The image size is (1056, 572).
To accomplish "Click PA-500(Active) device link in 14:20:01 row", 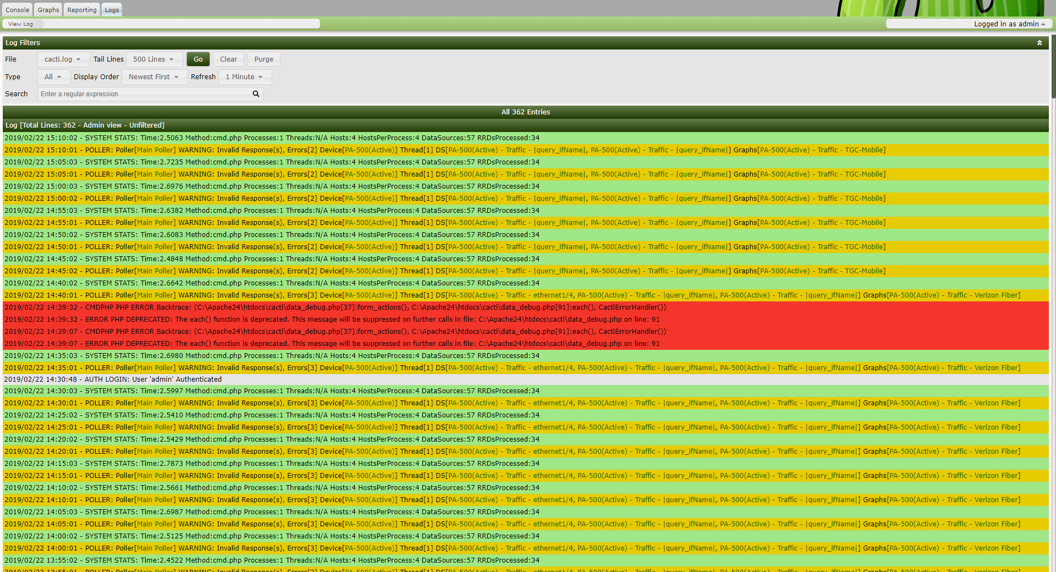I will pyautogui.click(x=370, y=452).
